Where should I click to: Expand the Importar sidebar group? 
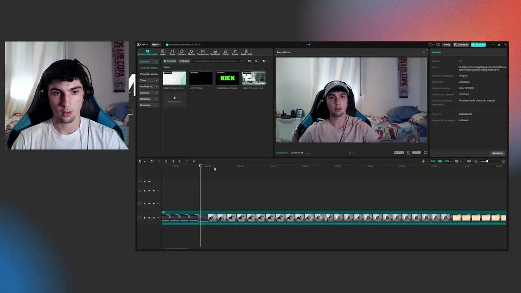[149, 61]
